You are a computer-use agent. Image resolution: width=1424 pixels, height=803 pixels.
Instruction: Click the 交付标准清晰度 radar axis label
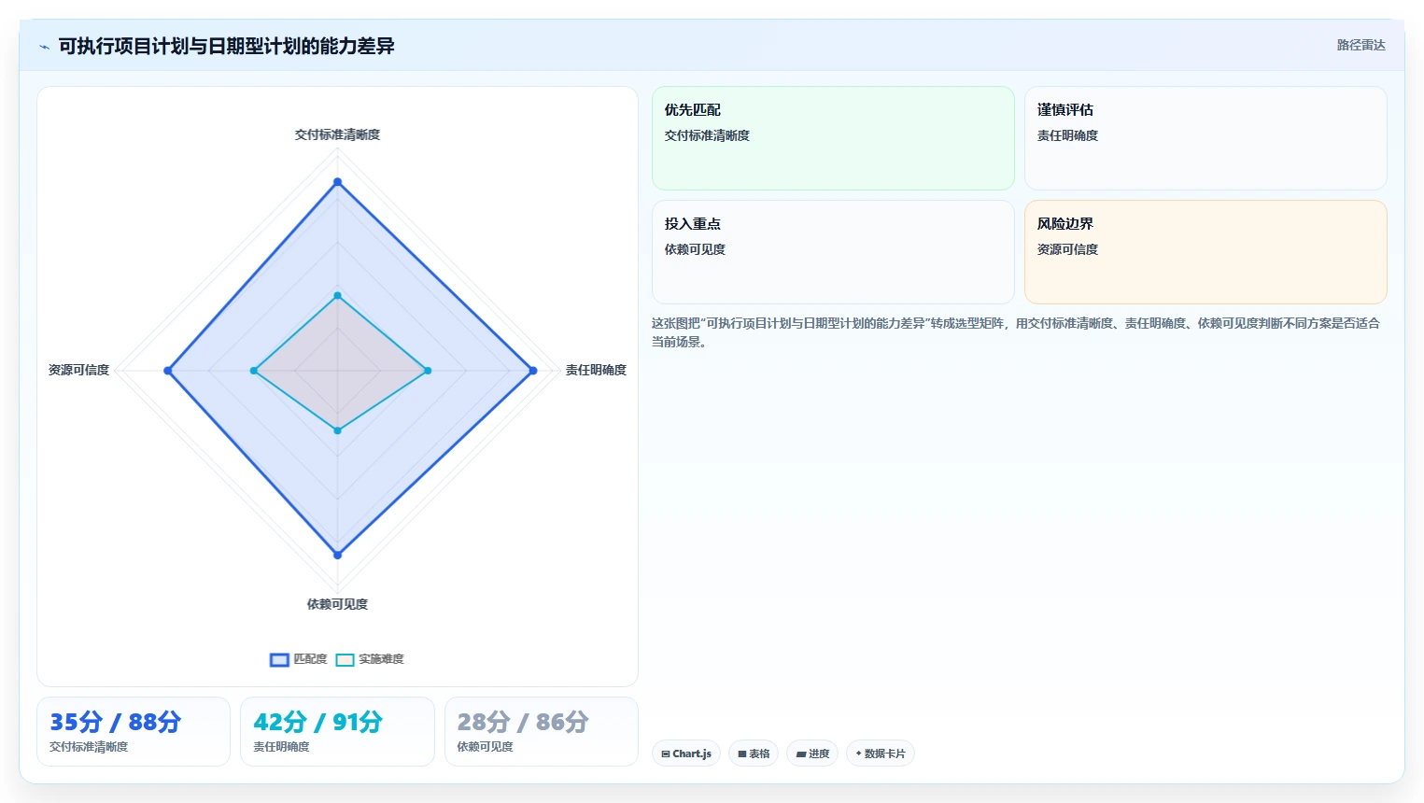[x=337, y=134]
